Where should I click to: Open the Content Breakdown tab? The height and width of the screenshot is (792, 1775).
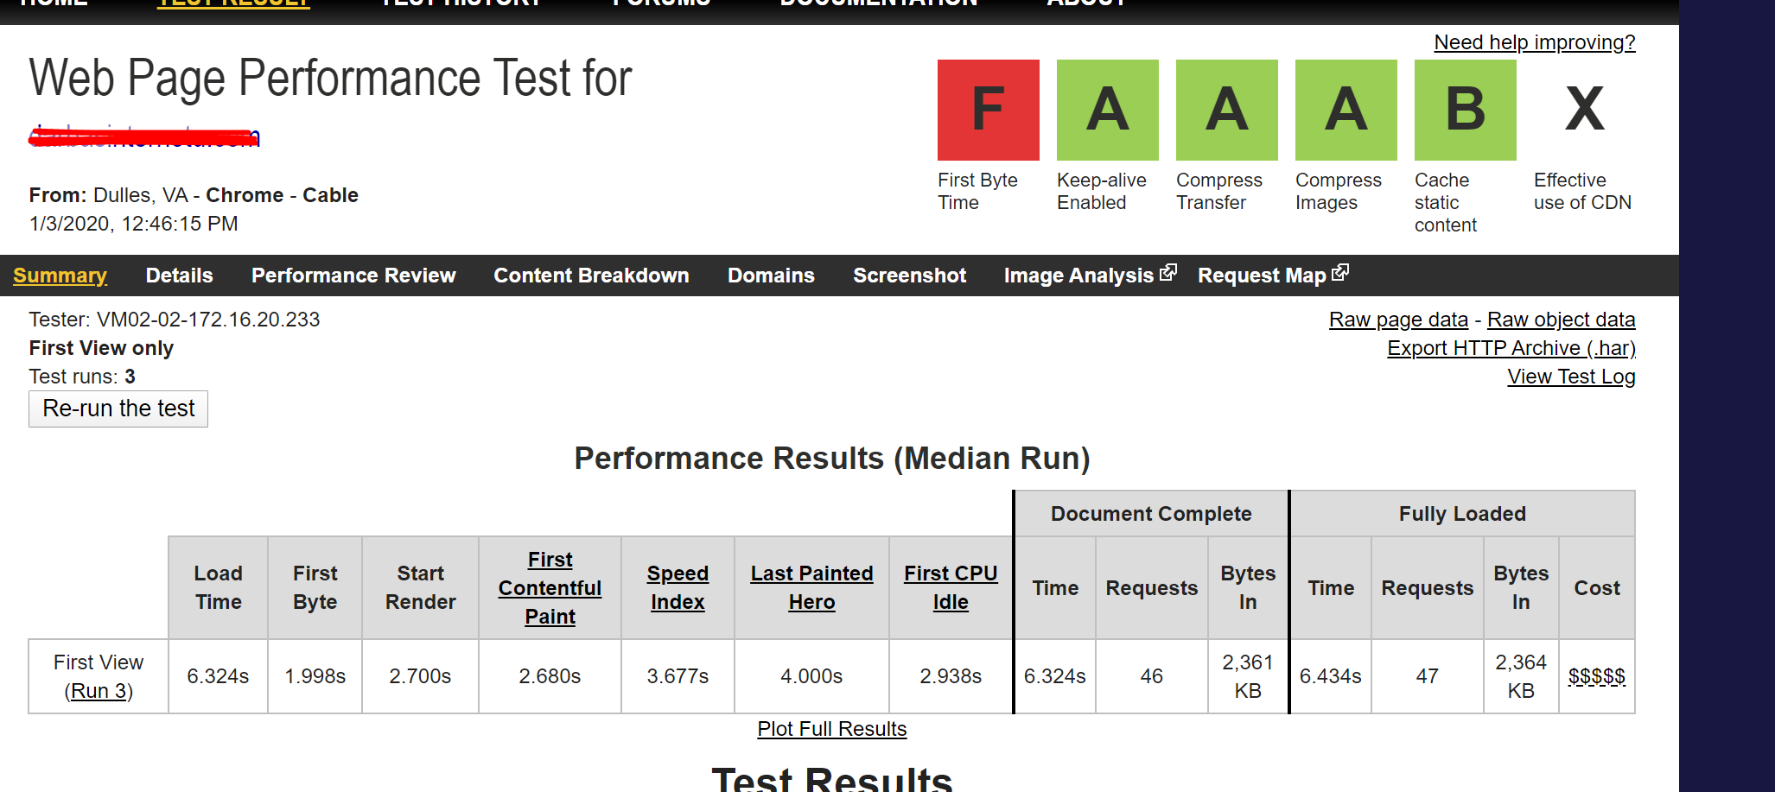[591, 276]
